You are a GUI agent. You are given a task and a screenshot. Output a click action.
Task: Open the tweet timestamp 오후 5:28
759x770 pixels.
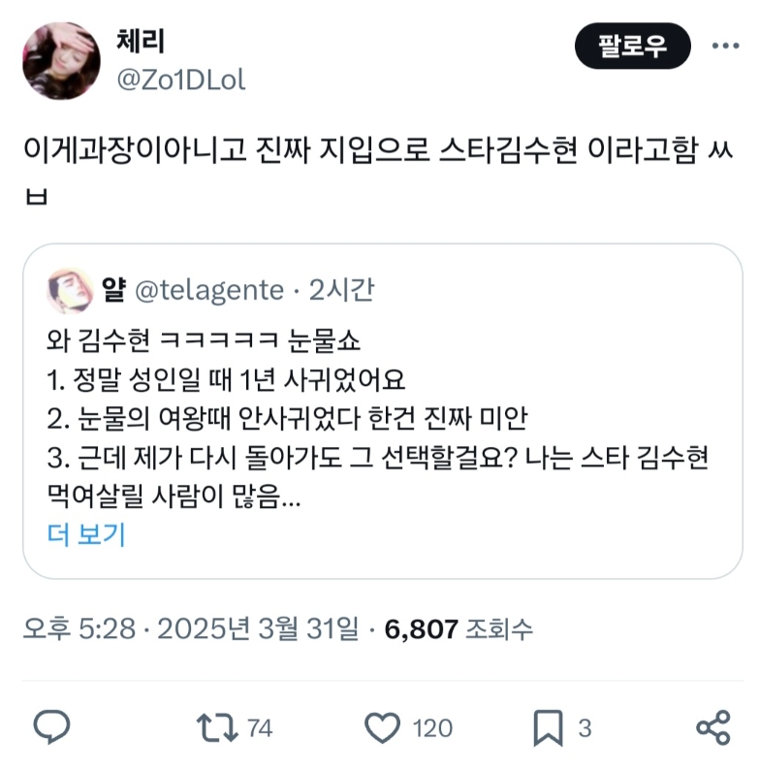coord(79,628)
